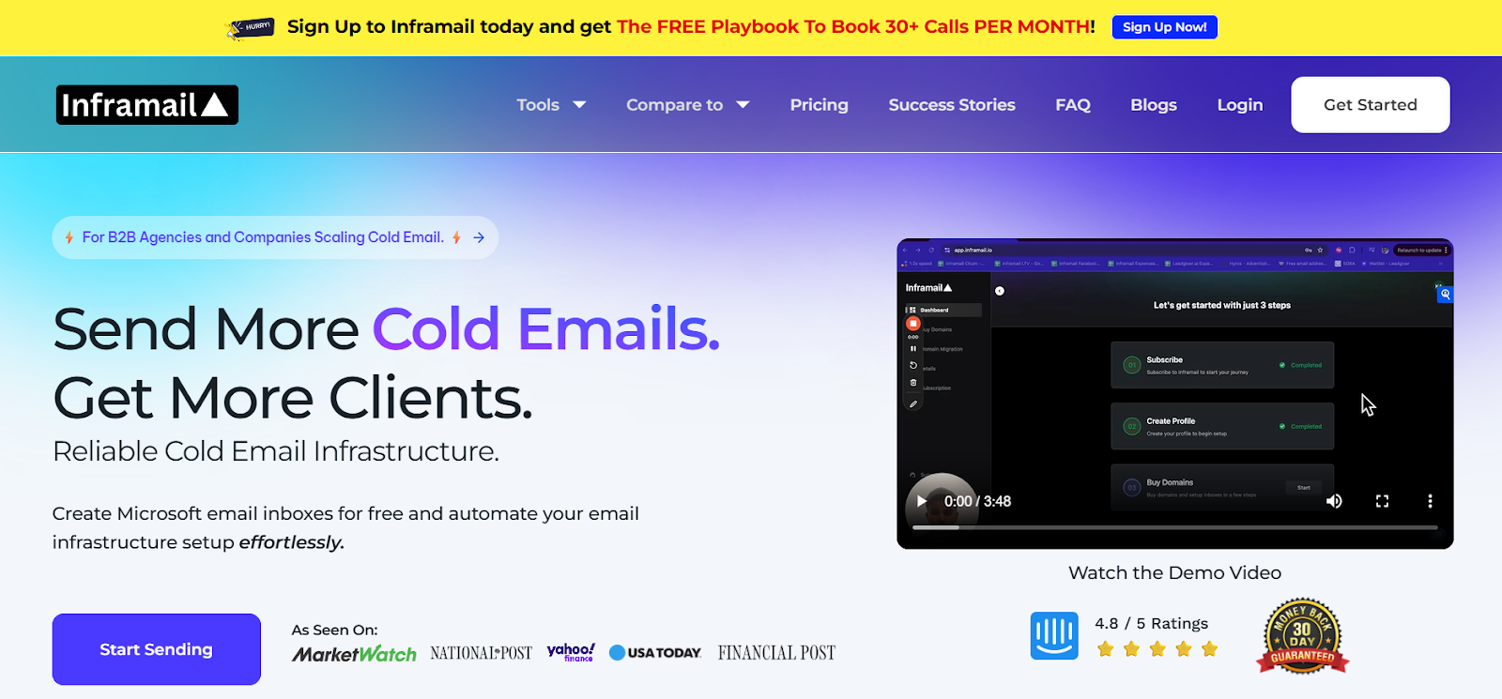Click the Watch the Demo Video caption
Screen dimensions: 1502x699
coord(1174,572)
